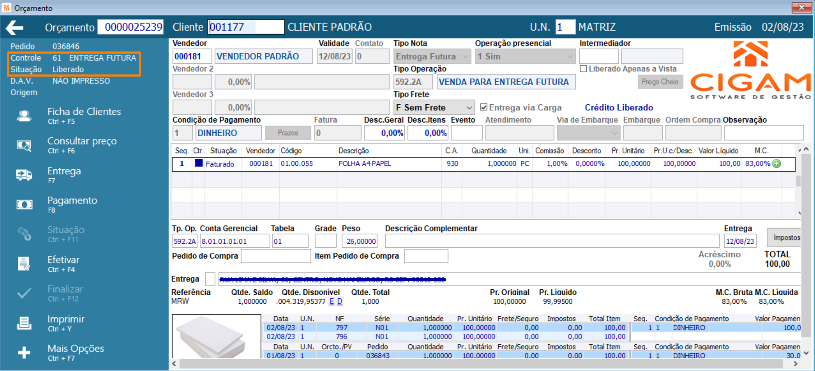Expand the Operação presencial dropdown
The height and width of the screenshot is (371, 815).
[570, 56]
